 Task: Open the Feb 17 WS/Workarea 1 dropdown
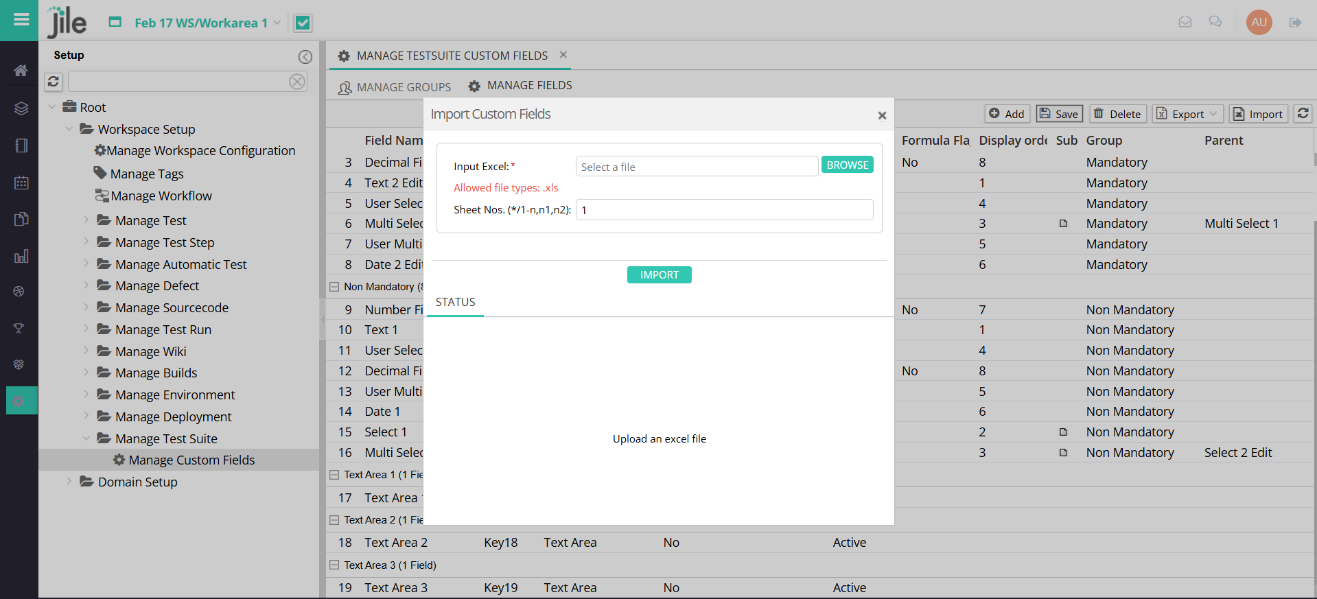(x=277, y=23)
